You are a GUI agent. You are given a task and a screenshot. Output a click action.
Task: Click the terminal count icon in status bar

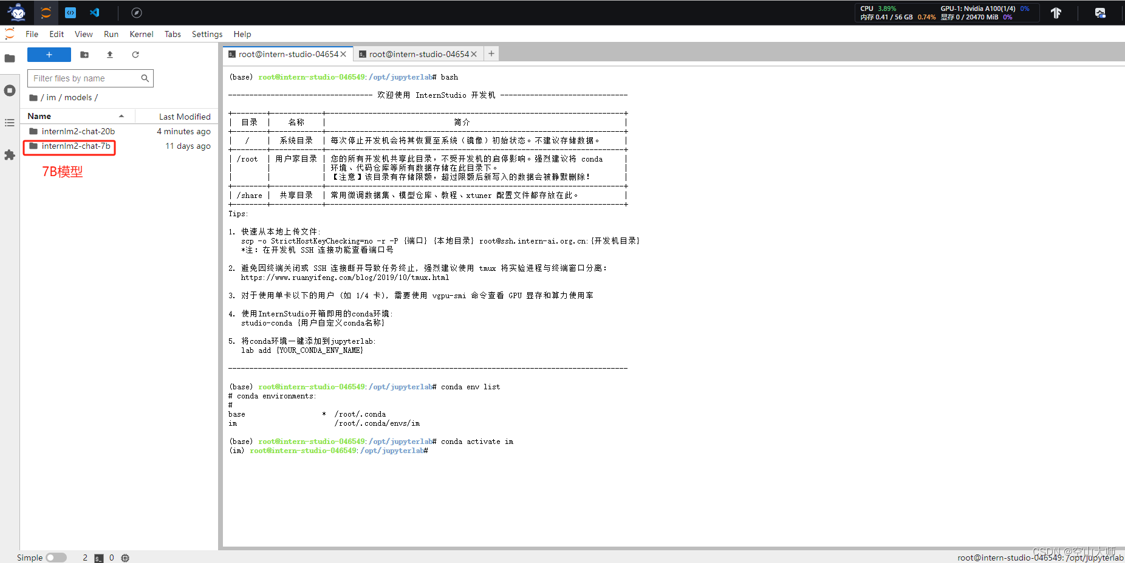[99, 558]
